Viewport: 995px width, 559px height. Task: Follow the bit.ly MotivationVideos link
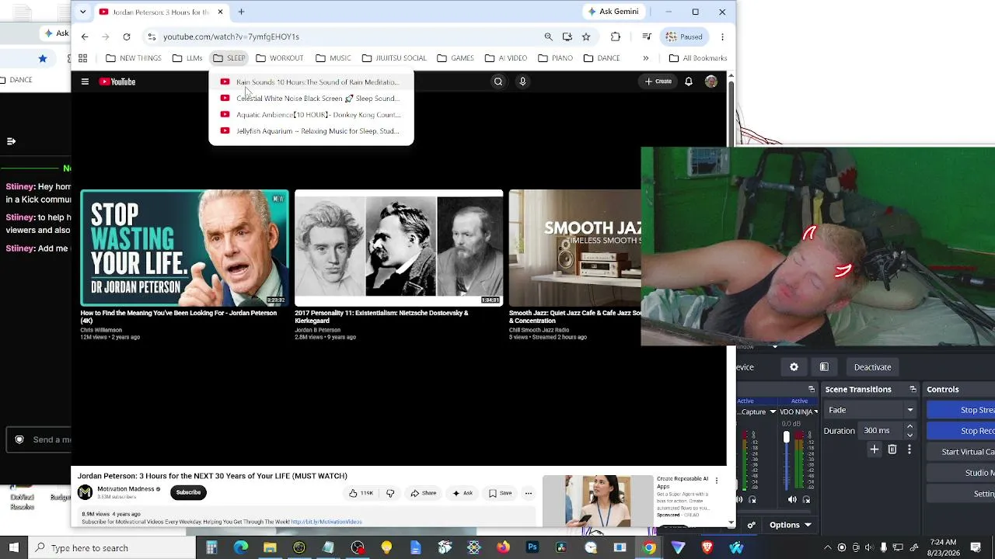tap(326, 522)
